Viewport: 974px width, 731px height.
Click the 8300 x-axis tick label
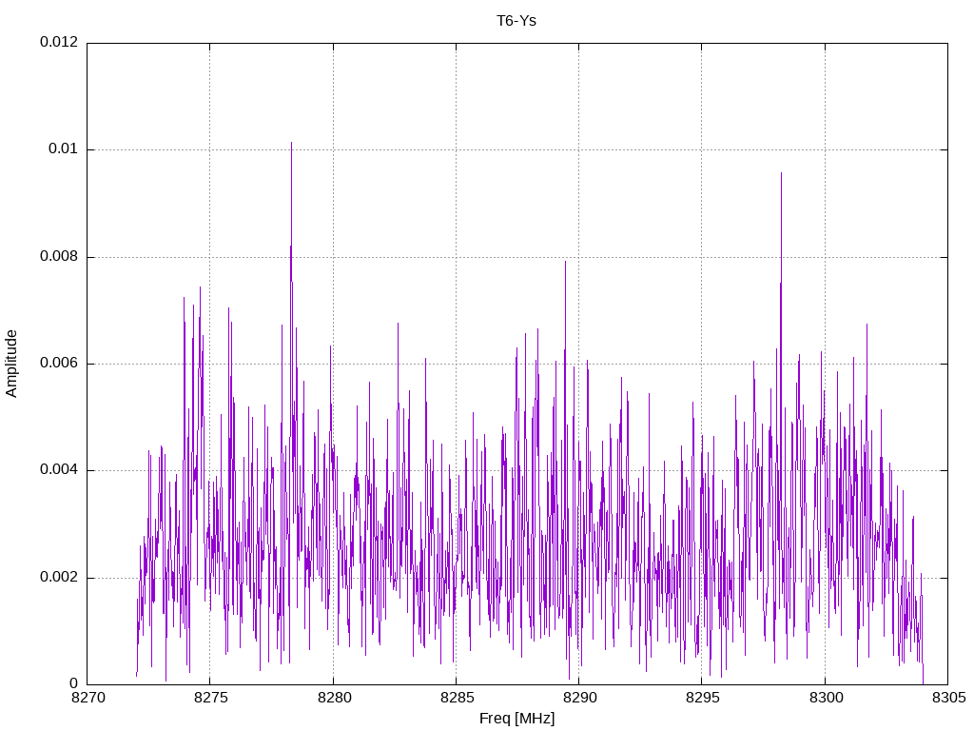pos(827,698)
